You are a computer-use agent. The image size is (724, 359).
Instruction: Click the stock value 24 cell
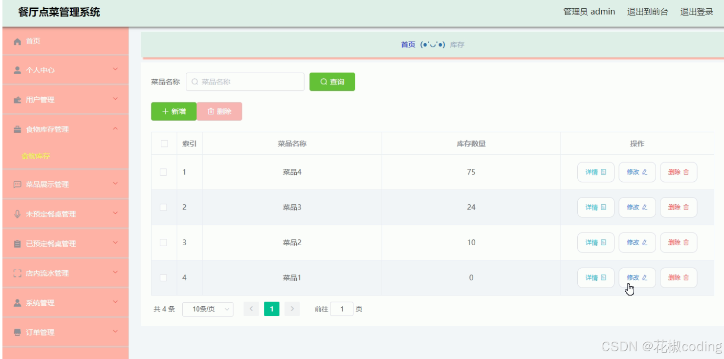coord(471,207)
